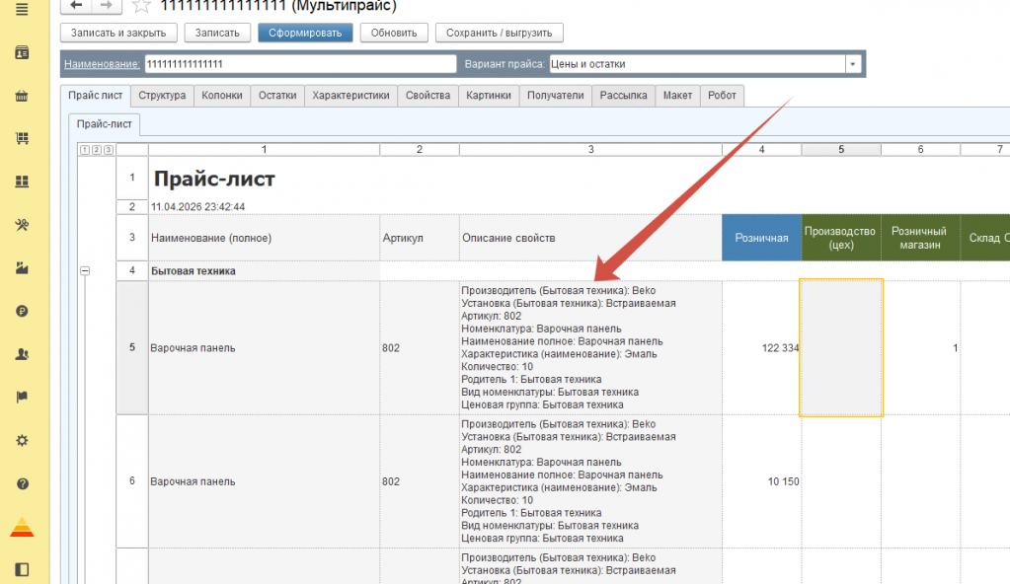Toggle the panel layout icon at sidebar bottom
This screenshot has height=584, width=1010.
tap(22, 570)
